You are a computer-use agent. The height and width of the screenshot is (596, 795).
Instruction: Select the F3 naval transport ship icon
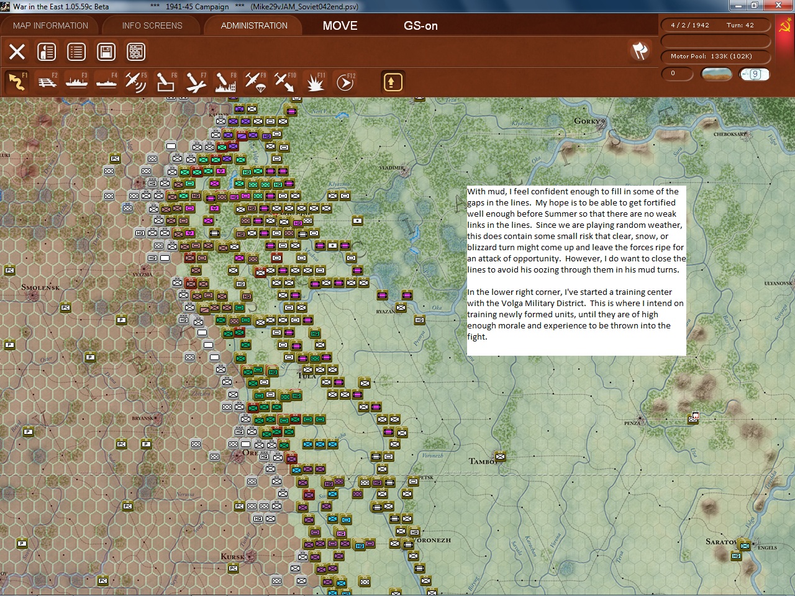[x=76, y=82]
